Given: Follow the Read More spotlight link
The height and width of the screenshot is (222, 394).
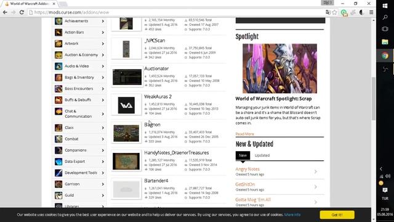Looking at the screenshot, I should pyautogui.click(x=245, y=134).
